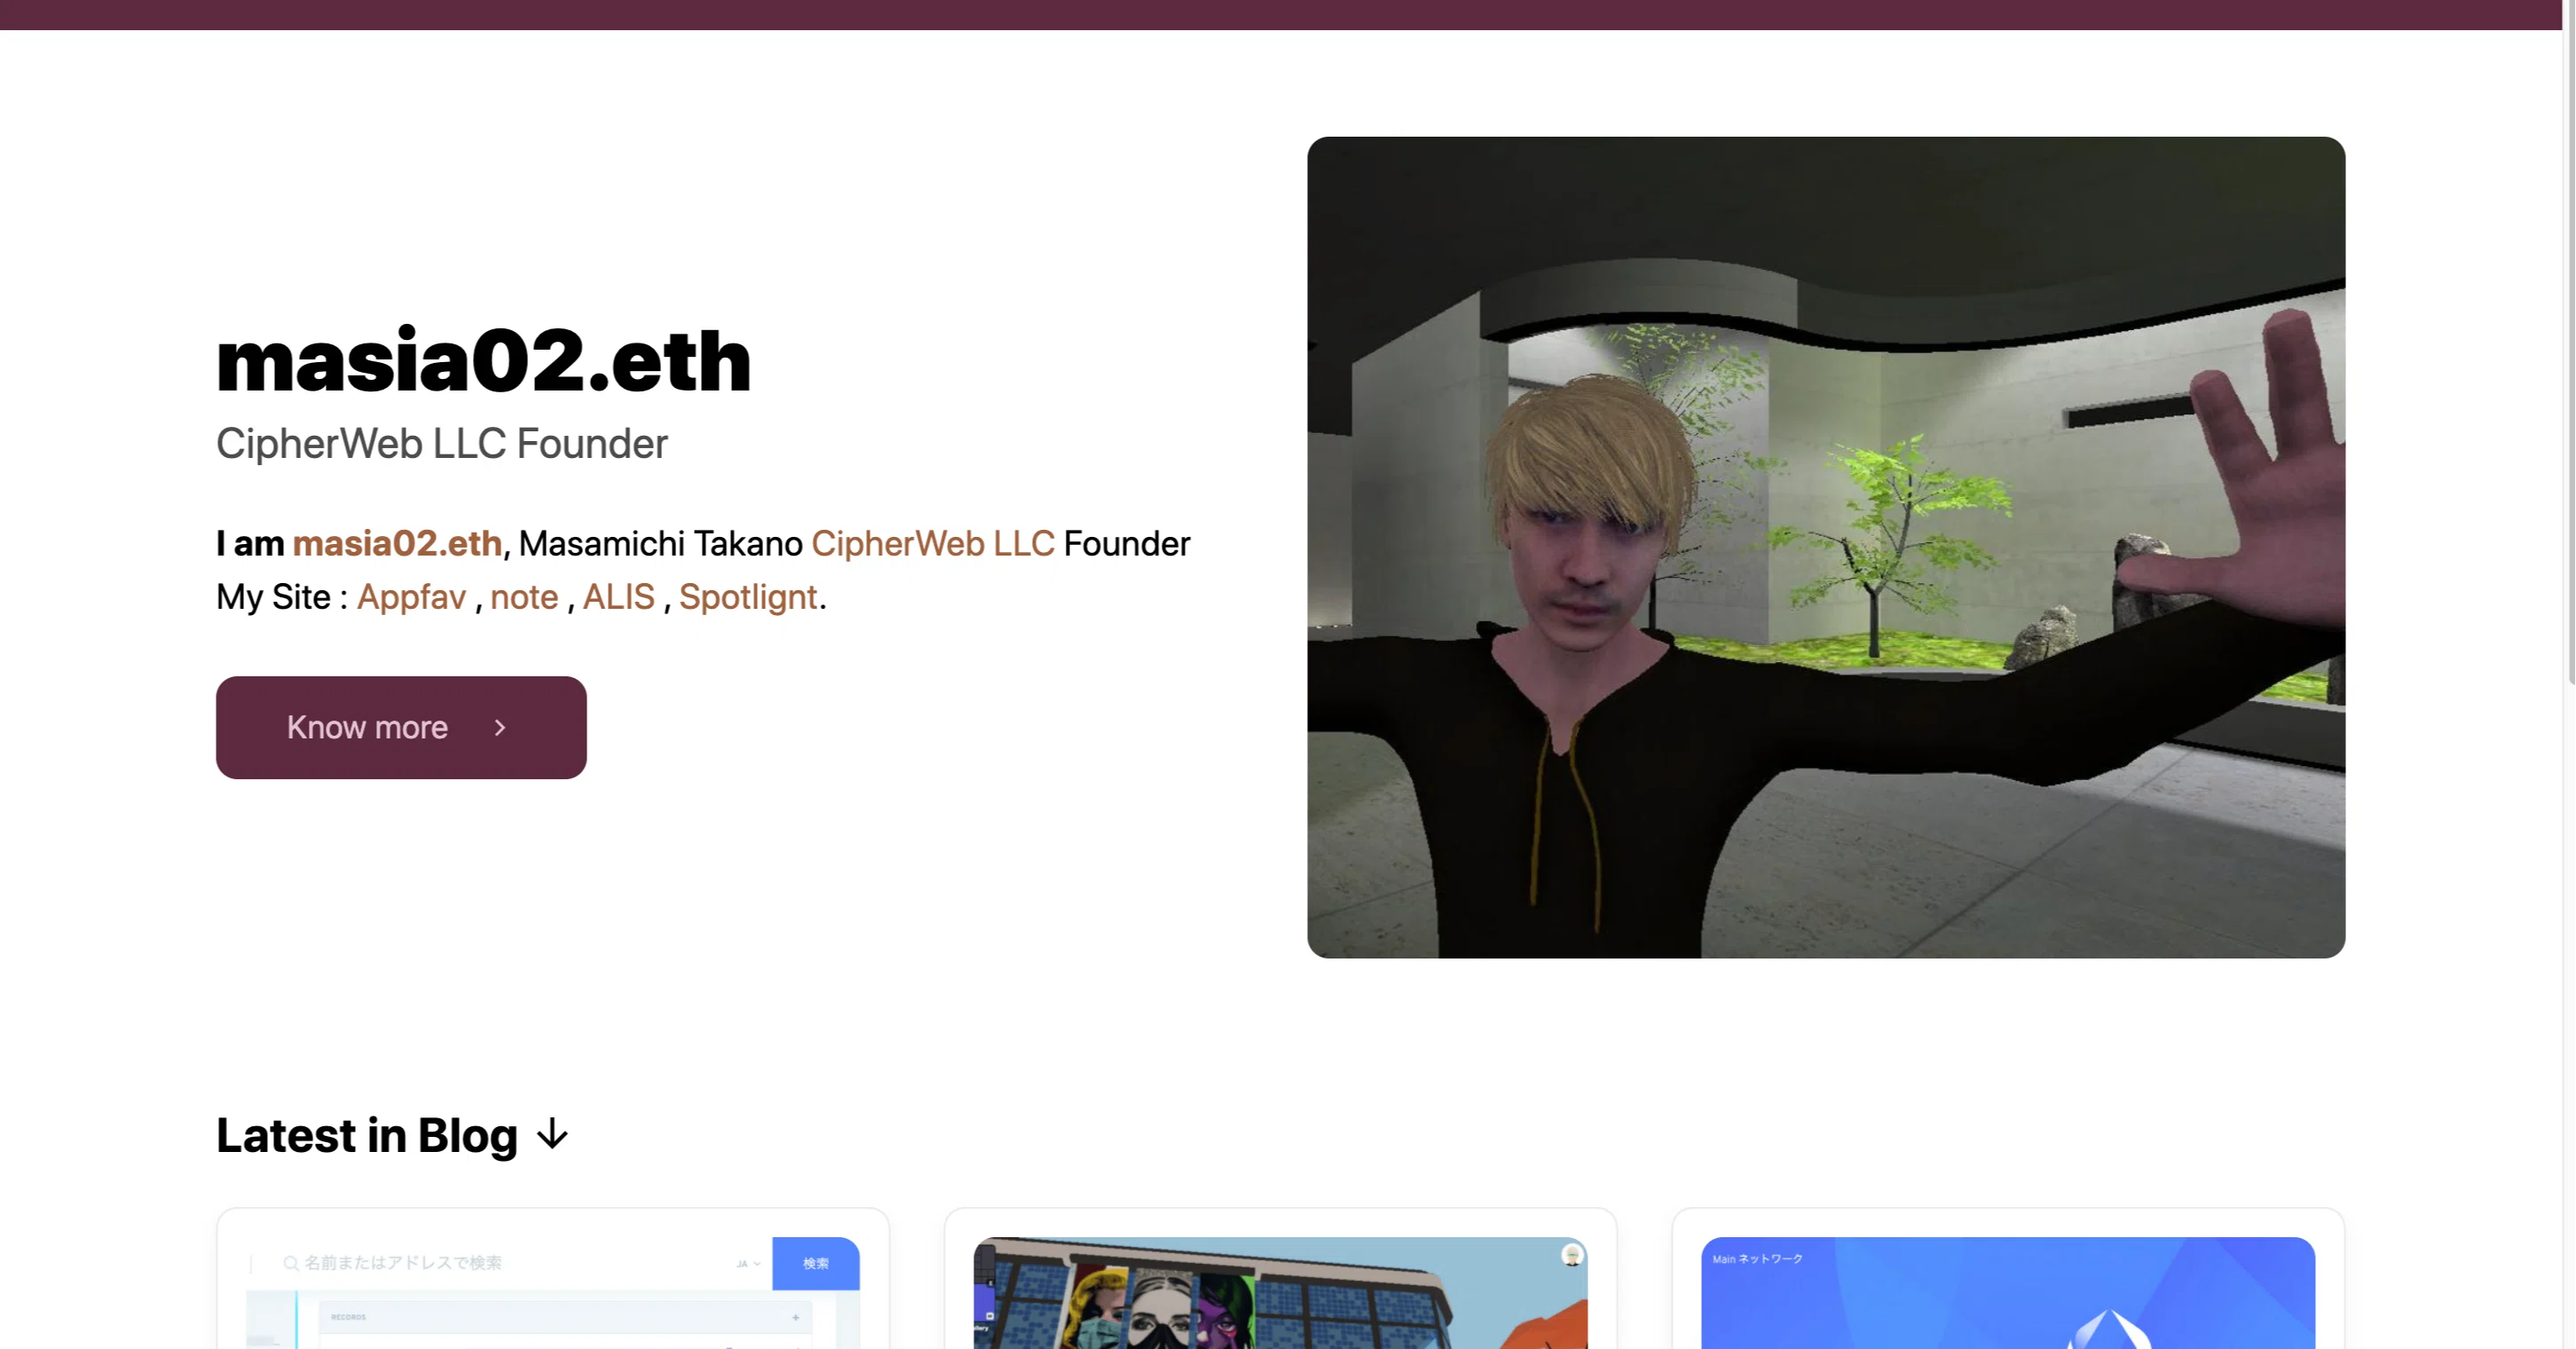Click the avatar hero image
This screenshot has height=1349, width=2576.
click(1826, 547)
